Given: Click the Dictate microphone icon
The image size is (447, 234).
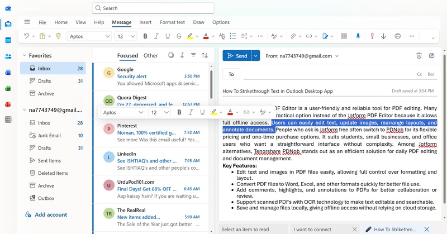Looking at the screenshot, I should pyautogui.click(x=358, y=36).
